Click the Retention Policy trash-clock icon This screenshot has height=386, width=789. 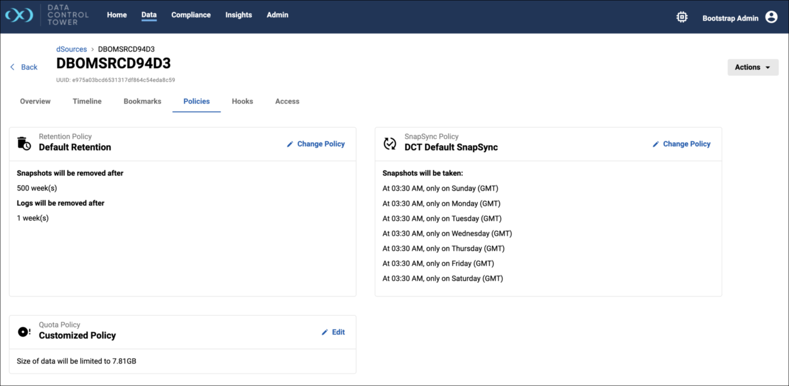click(24, 143)
